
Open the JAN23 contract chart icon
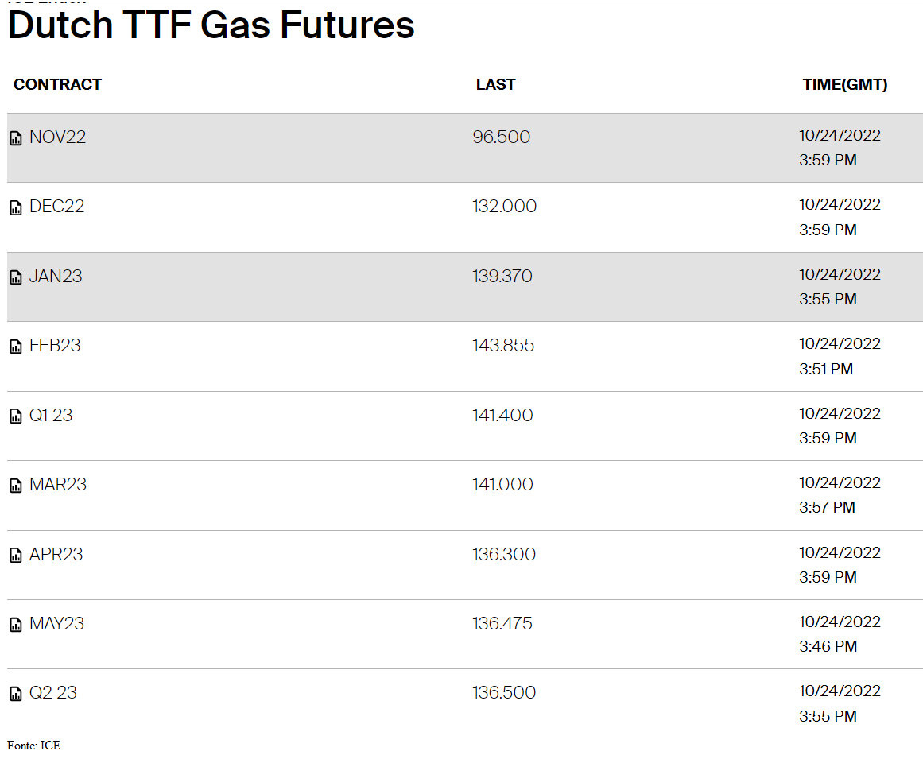pyautogui.click(x=16, y=277)
